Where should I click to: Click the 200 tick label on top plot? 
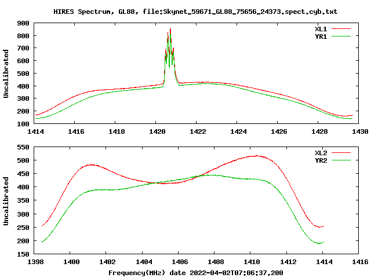point(23,111)
